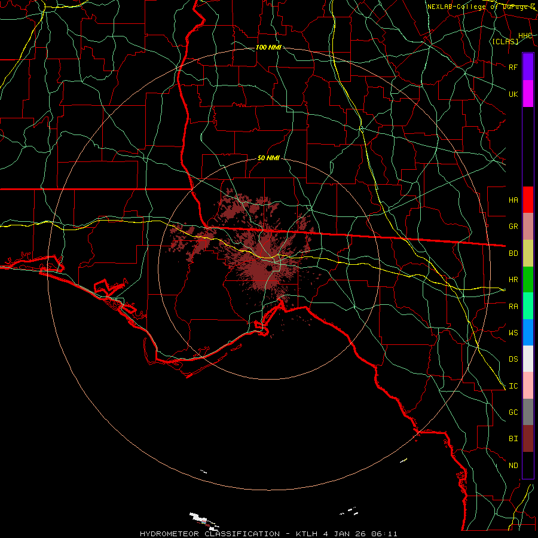The image size is (538, 538).
Task: Click the HR green legend swatch
Action: click(528, 279)
